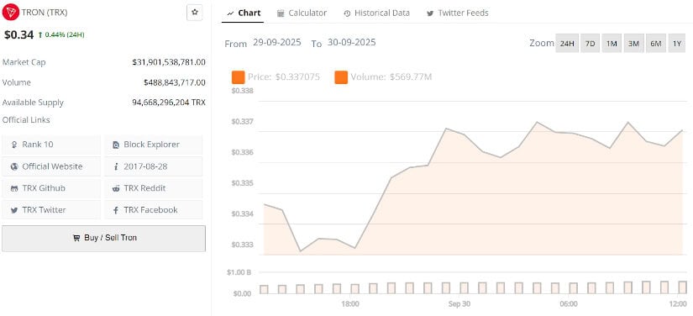Screen dimensions: 693x316
Task: Open the Rank 10 link
Action: tap(51, 145)
